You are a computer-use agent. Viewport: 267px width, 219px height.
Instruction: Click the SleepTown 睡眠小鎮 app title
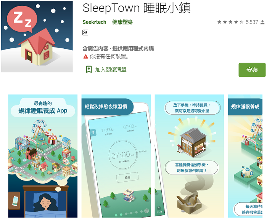tap(137, 8)
